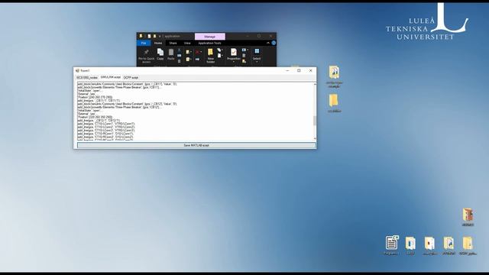
Task: Select the SIMULINK script tab in Form1
Action: point(110,77)
